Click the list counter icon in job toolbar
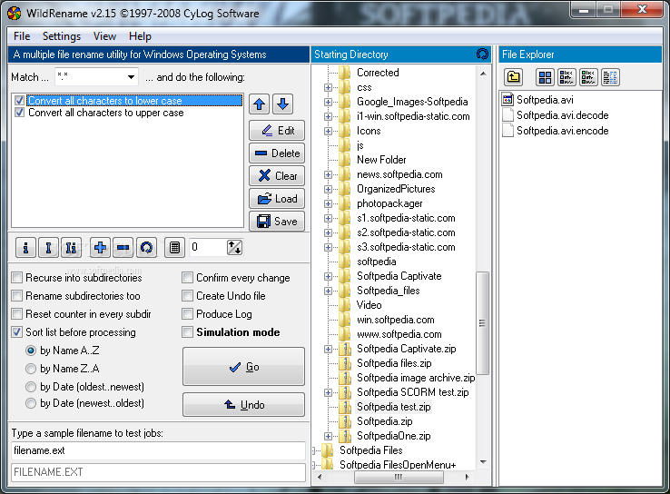 tap(175, 247)
